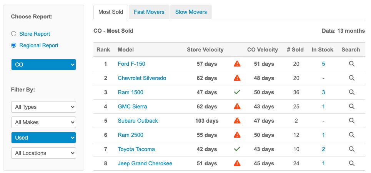Click the Data: 13 months label
371x173 pixels.
[x=343, y=31]
